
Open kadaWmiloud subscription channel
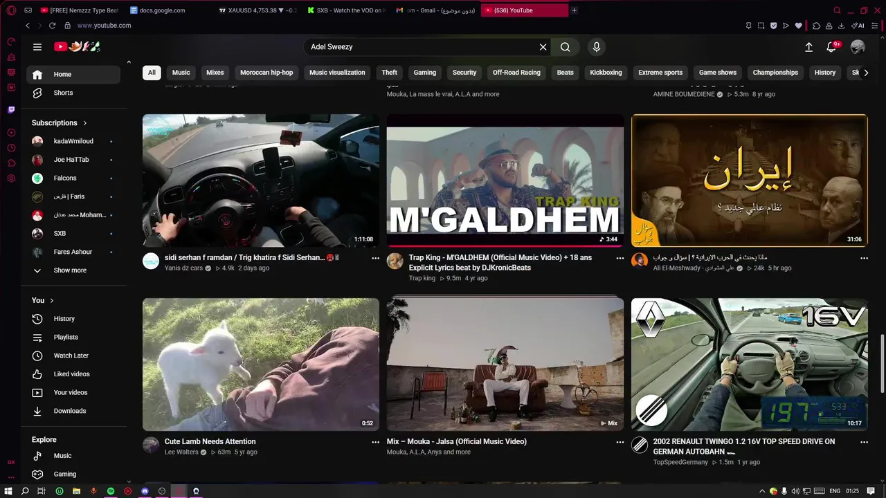click(73, 141)
